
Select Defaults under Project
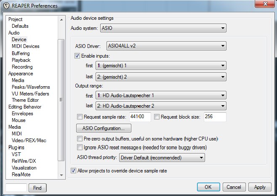click(20, 26)
